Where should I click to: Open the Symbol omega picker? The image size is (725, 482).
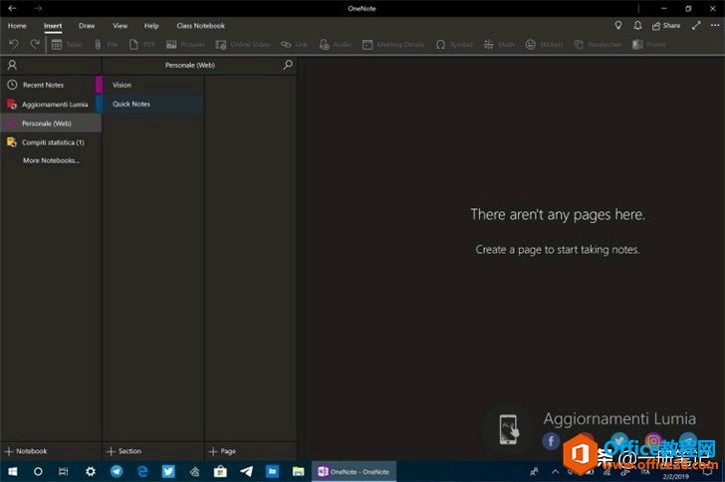click(454, 45)
